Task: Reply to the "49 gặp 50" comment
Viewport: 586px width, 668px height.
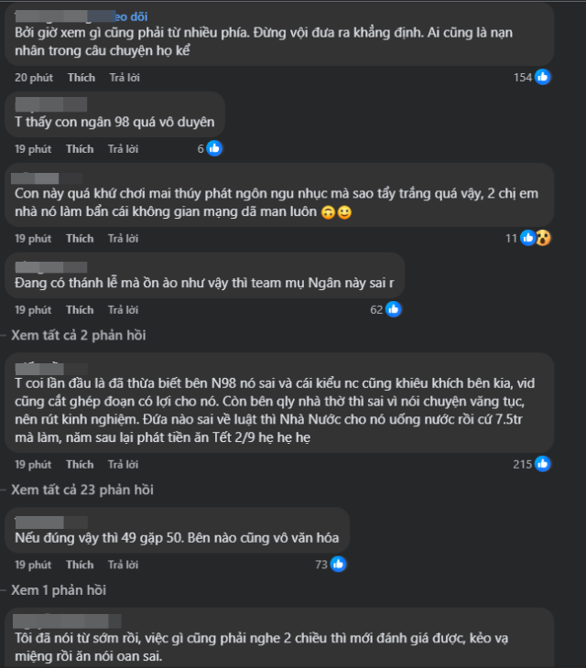Action: point(123,565)
